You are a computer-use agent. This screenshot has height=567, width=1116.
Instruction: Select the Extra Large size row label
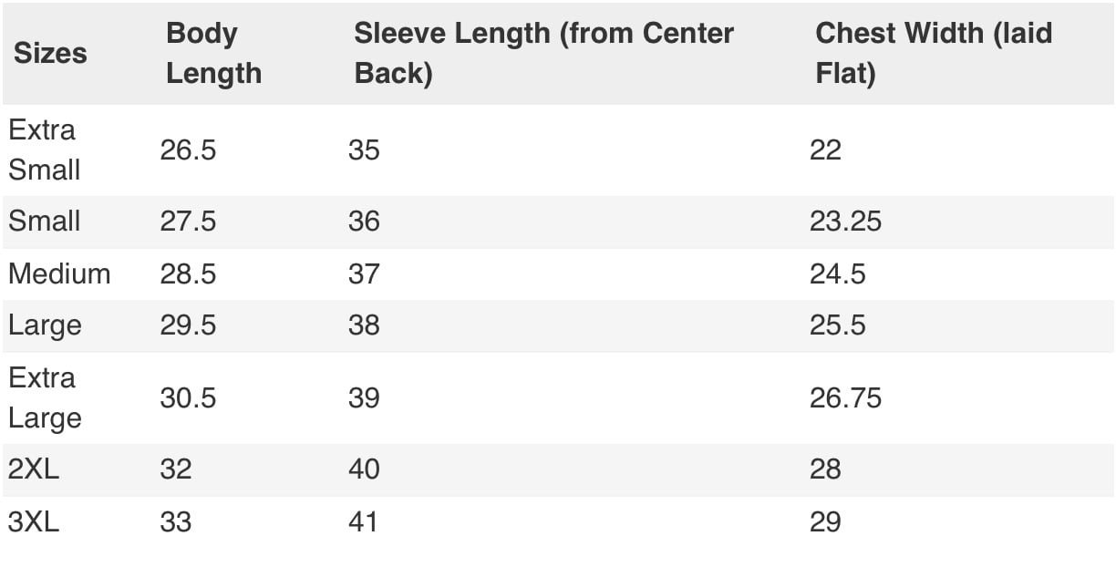tap(44, 397)
